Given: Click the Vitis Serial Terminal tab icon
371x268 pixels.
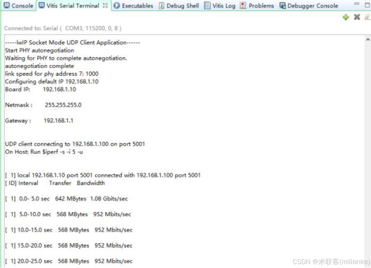Looking at the screenshot, I should point(42,6).
